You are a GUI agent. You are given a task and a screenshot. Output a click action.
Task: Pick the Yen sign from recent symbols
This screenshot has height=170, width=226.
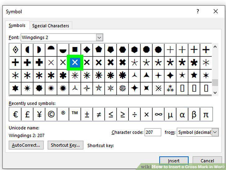click(x=39, y=114)
